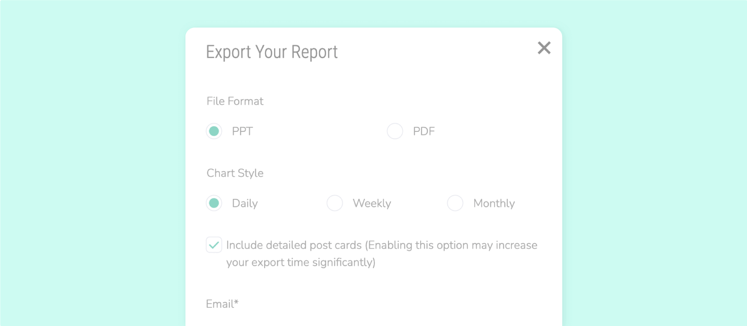Switch chart style to Monthly radio
This screenshot has width=747, height=326.
455,203
